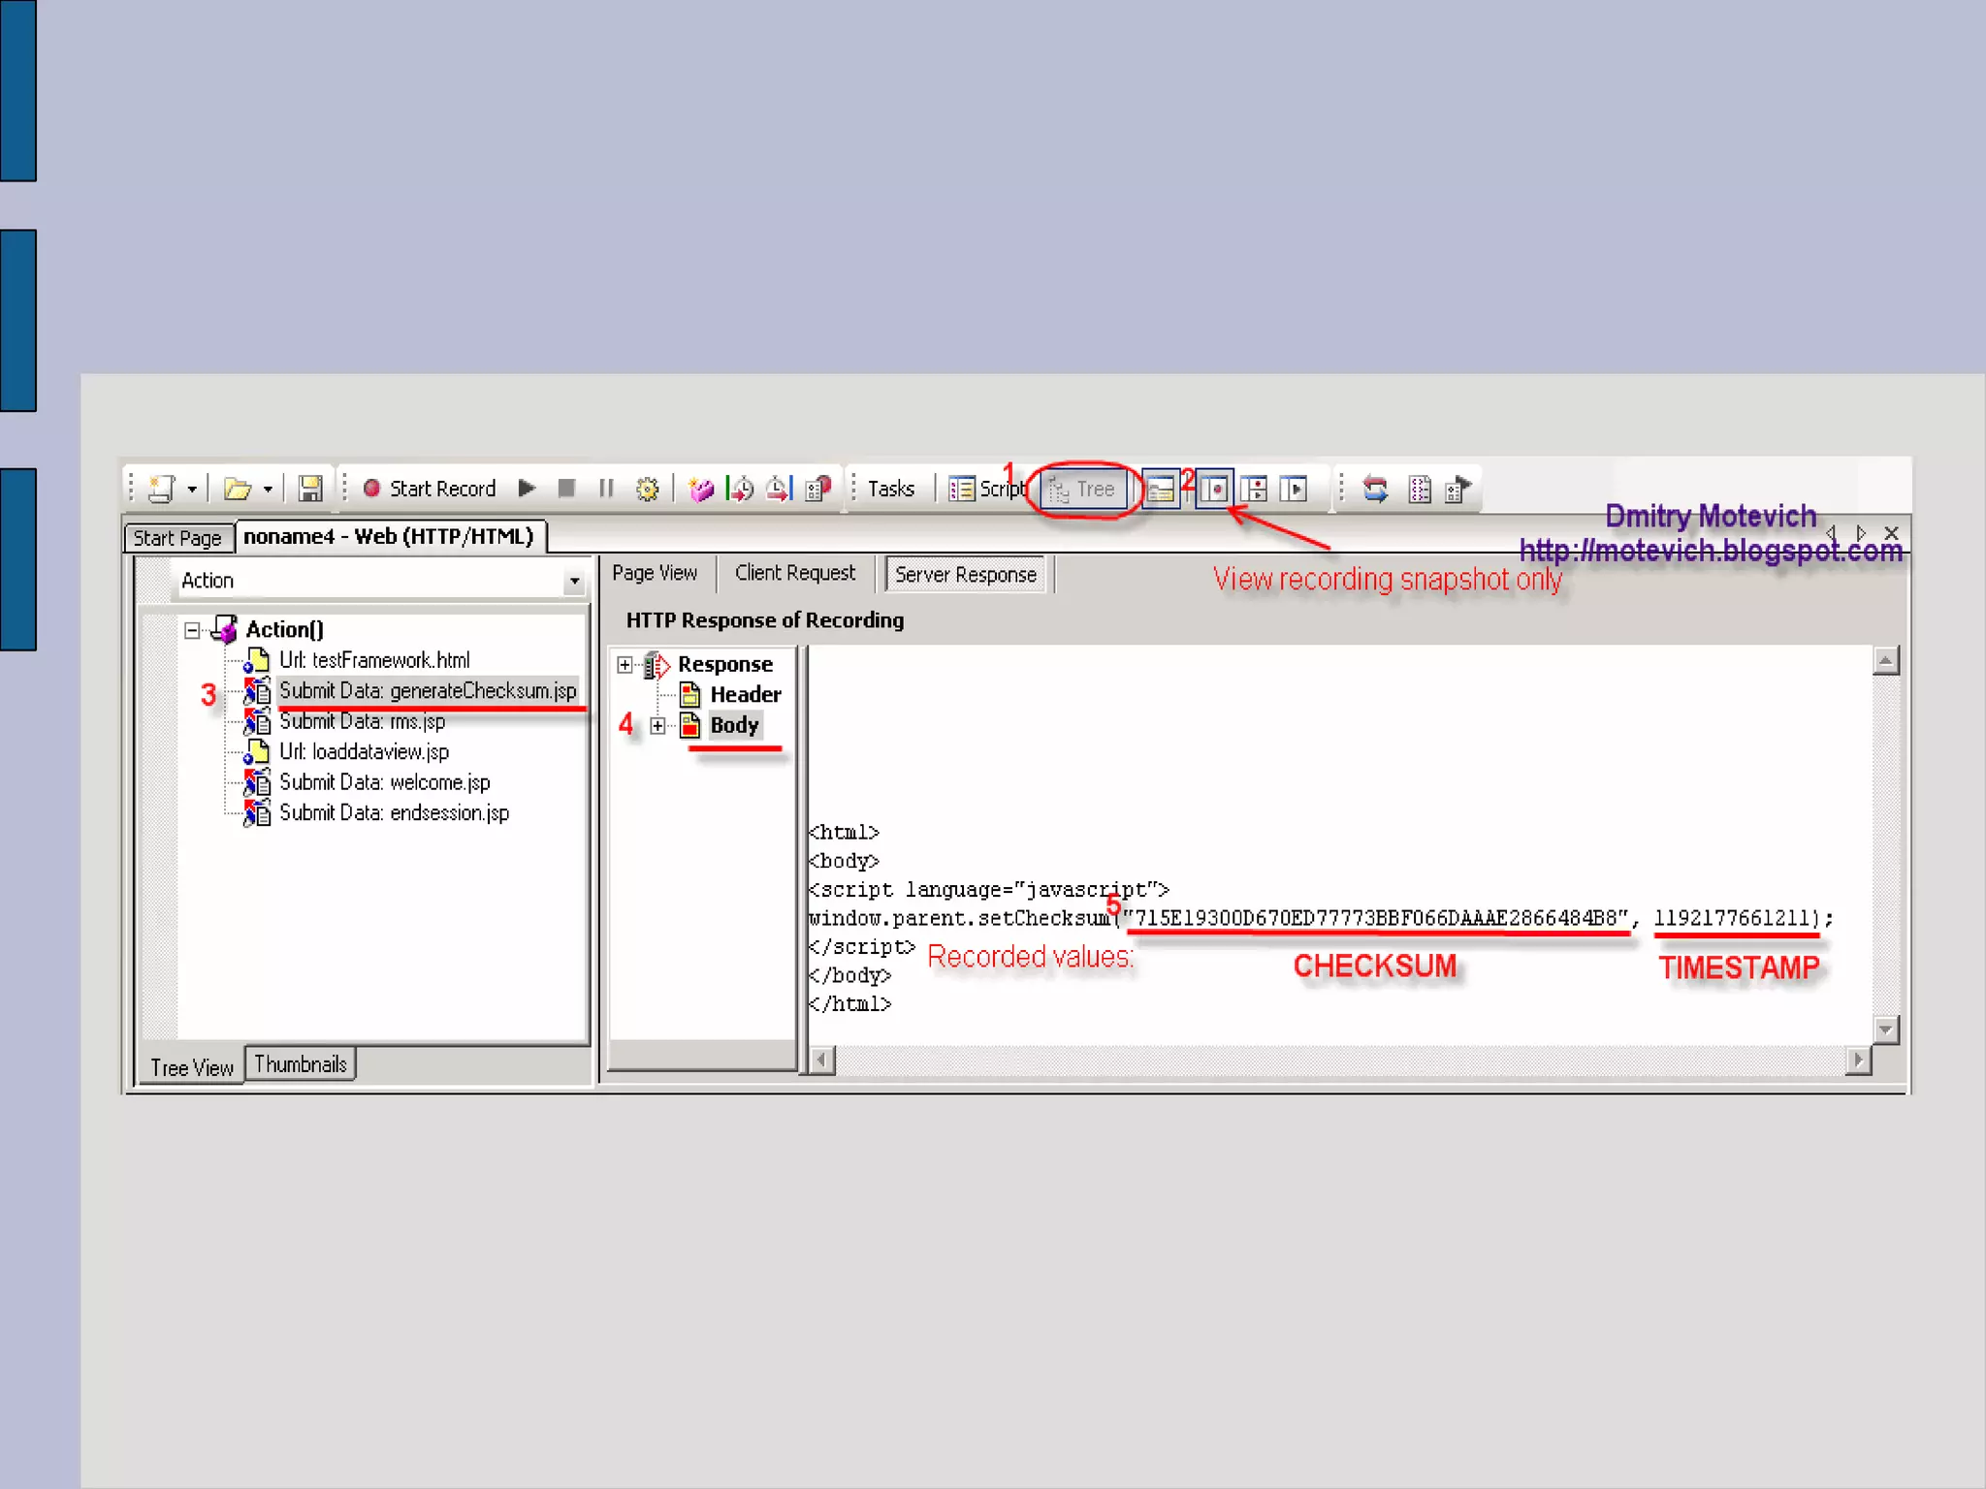
Task: Switch to Script view
Action: (987, 489)
